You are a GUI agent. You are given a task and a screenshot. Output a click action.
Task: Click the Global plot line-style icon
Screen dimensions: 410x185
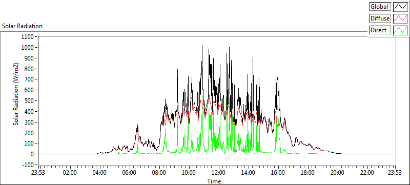point(401,7)
